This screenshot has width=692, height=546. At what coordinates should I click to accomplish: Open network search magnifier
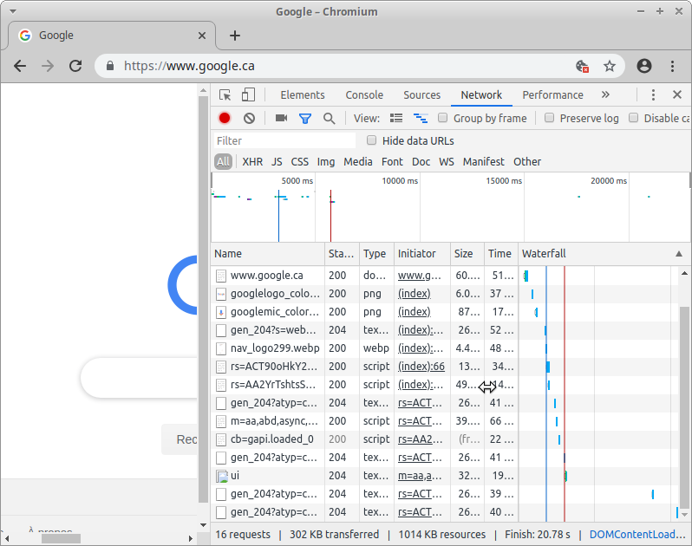click(x=329, y=118)
